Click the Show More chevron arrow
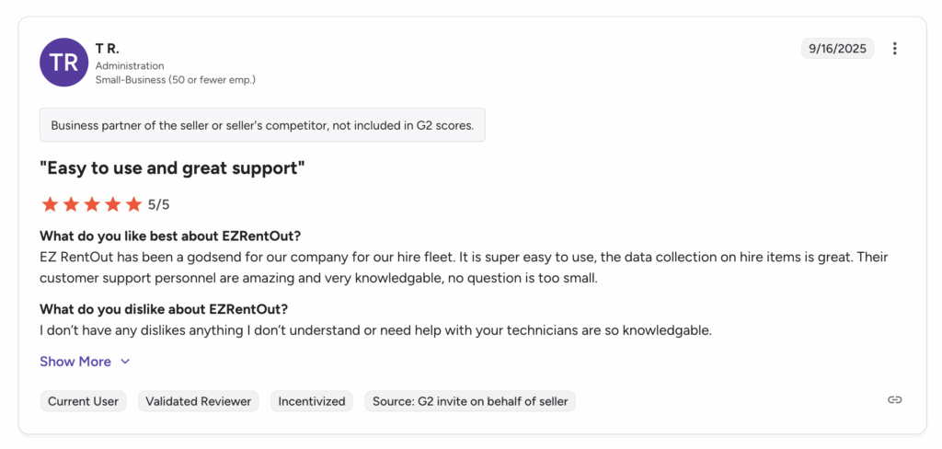Viewport: 942px width, 449px height. 126,362
